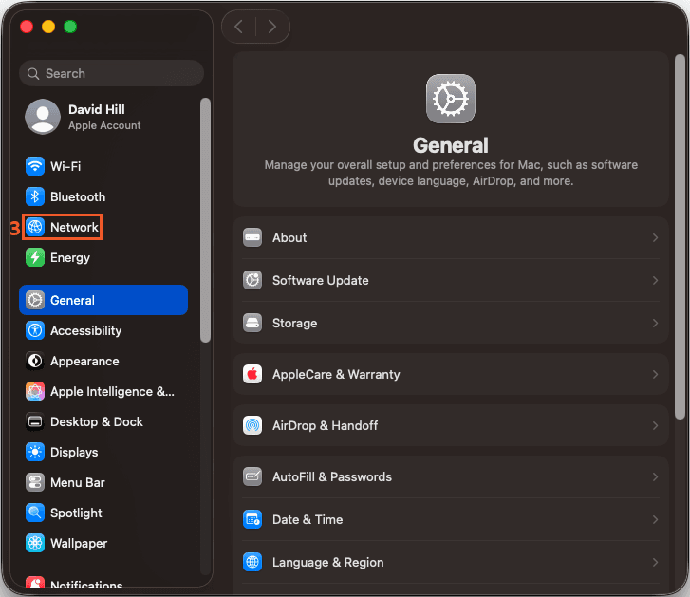Select Desktop & Dock label
This screenshot has width=690, height=597.
click(x=97, y=421)
